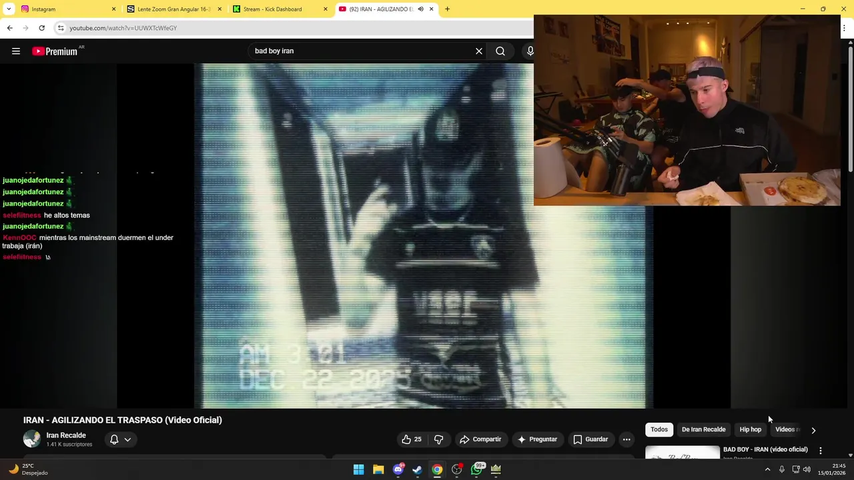Open BAD BOY video thumbnail
This screenshot has height=480, width=854.
tap(683, 452)
